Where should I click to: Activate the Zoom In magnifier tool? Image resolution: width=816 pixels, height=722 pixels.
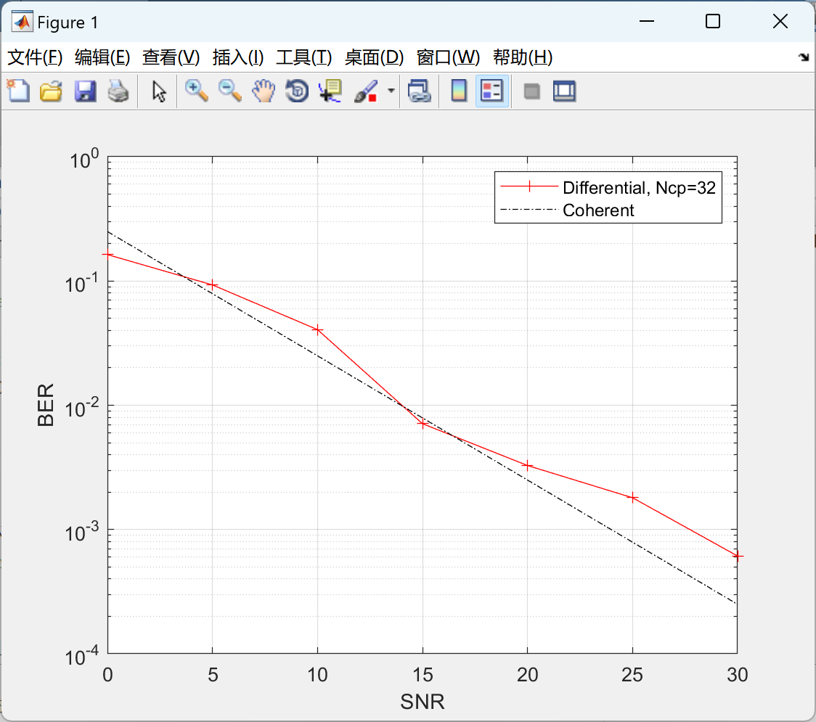(x=196, y=91)
